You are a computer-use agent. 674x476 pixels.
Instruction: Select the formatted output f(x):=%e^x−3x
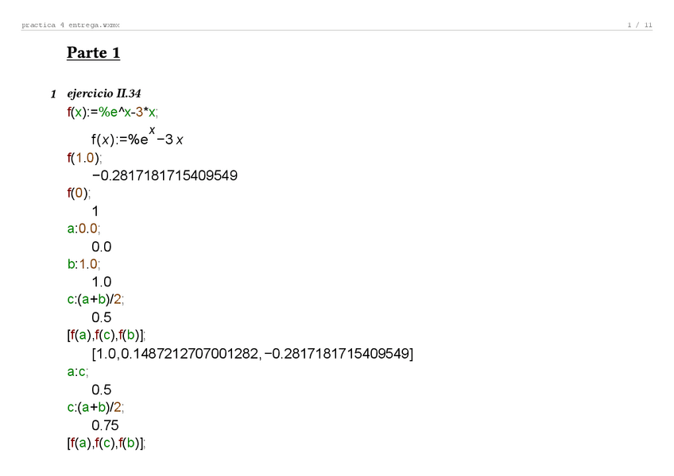138,139
